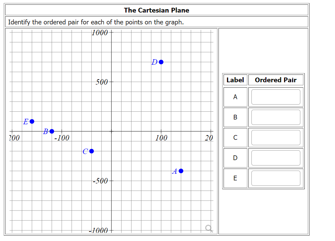Click the origin of the coordinate plane
The image size is (335, 241).
click(111, 132)
